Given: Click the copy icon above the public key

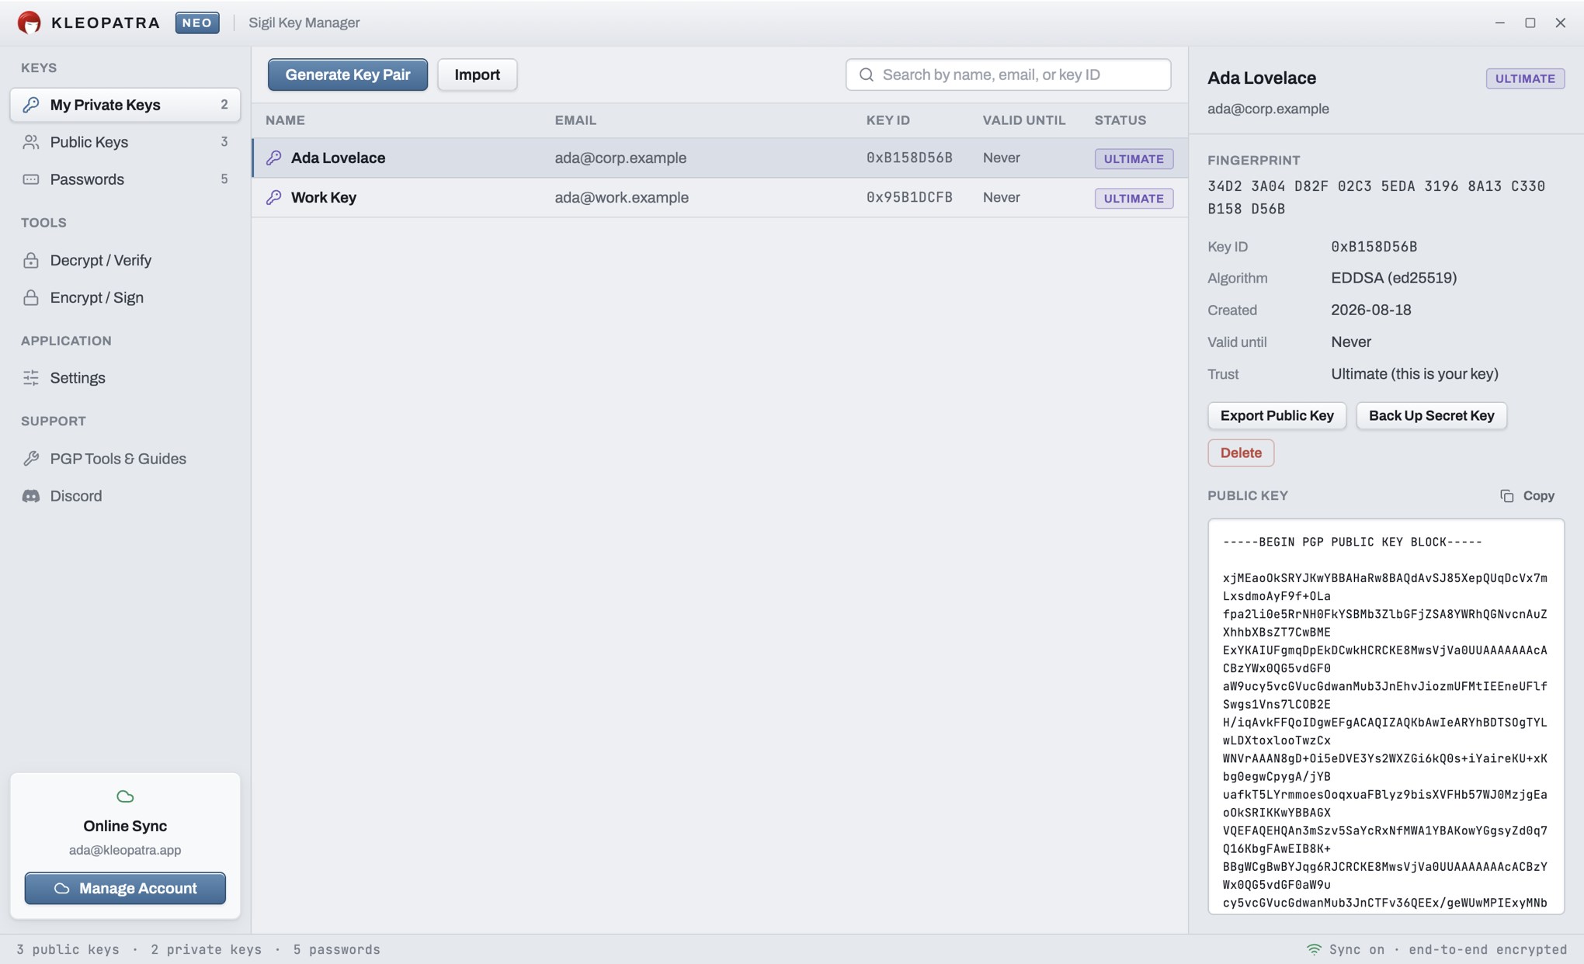Looking at the screenshot, I should click(1507, 496).
